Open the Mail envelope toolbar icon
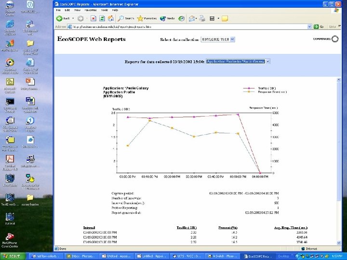Screen dimensions: 347x260 click(x=192, y=19)
